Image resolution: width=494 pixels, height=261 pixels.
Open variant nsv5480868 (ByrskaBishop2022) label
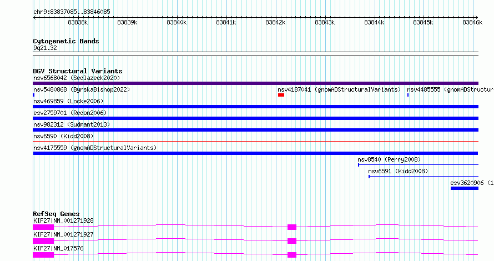pos(82,89)
